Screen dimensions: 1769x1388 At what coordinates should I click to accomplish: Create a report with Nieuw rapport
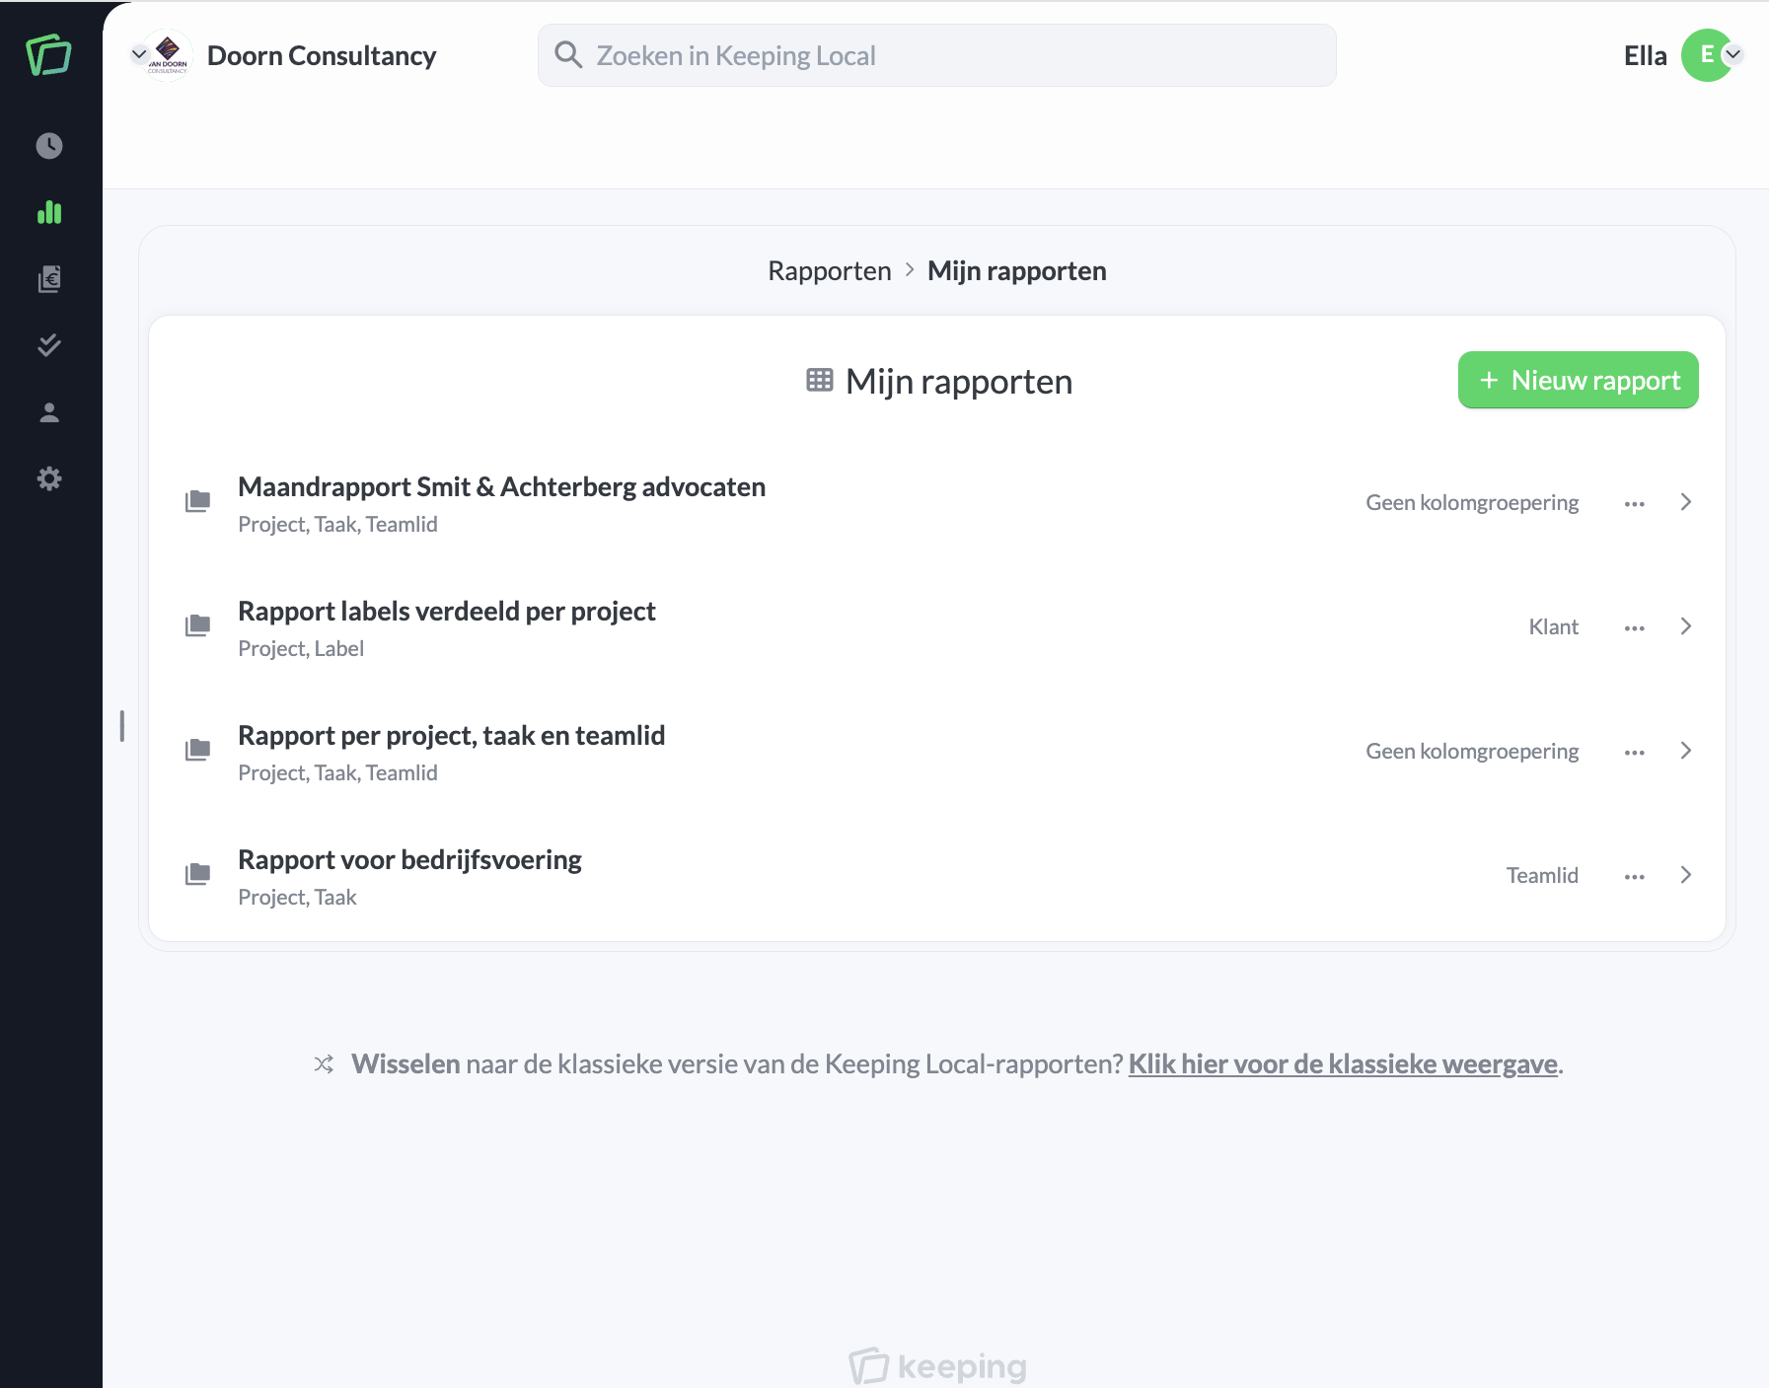tap(1578, 380)
